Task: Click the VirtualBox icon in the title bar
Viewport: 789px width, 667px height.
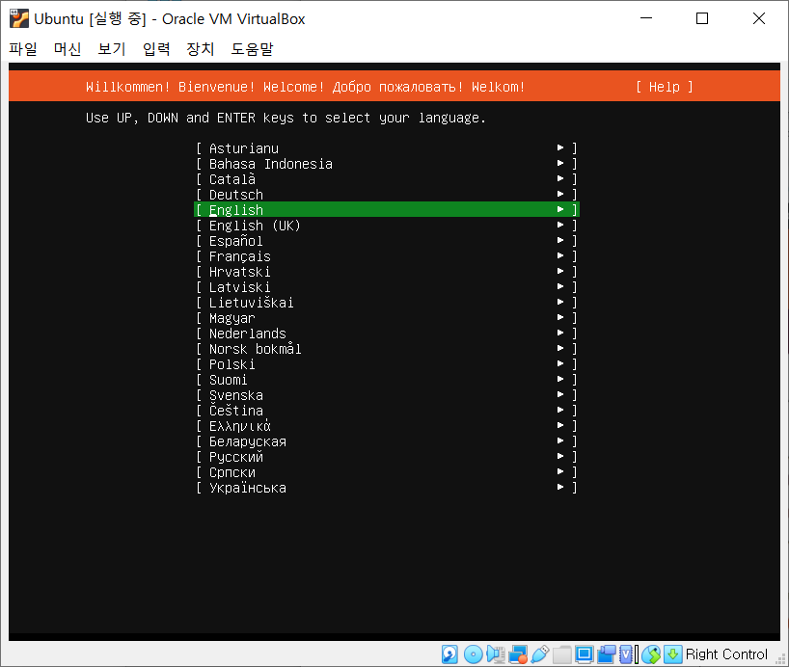Action: (x=19, y=18)
